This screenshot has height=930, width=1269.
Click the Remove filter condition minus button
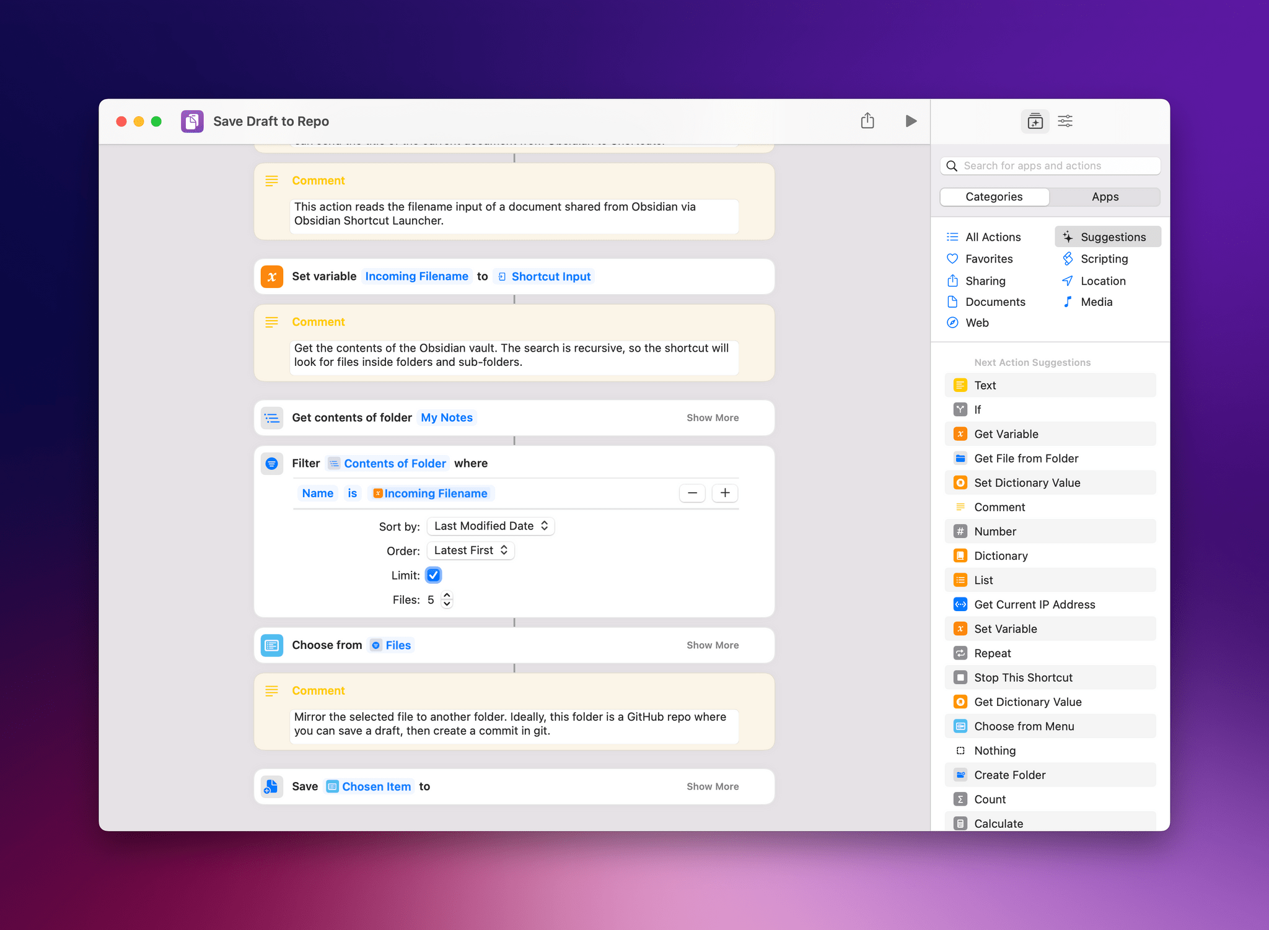(693, 493)
